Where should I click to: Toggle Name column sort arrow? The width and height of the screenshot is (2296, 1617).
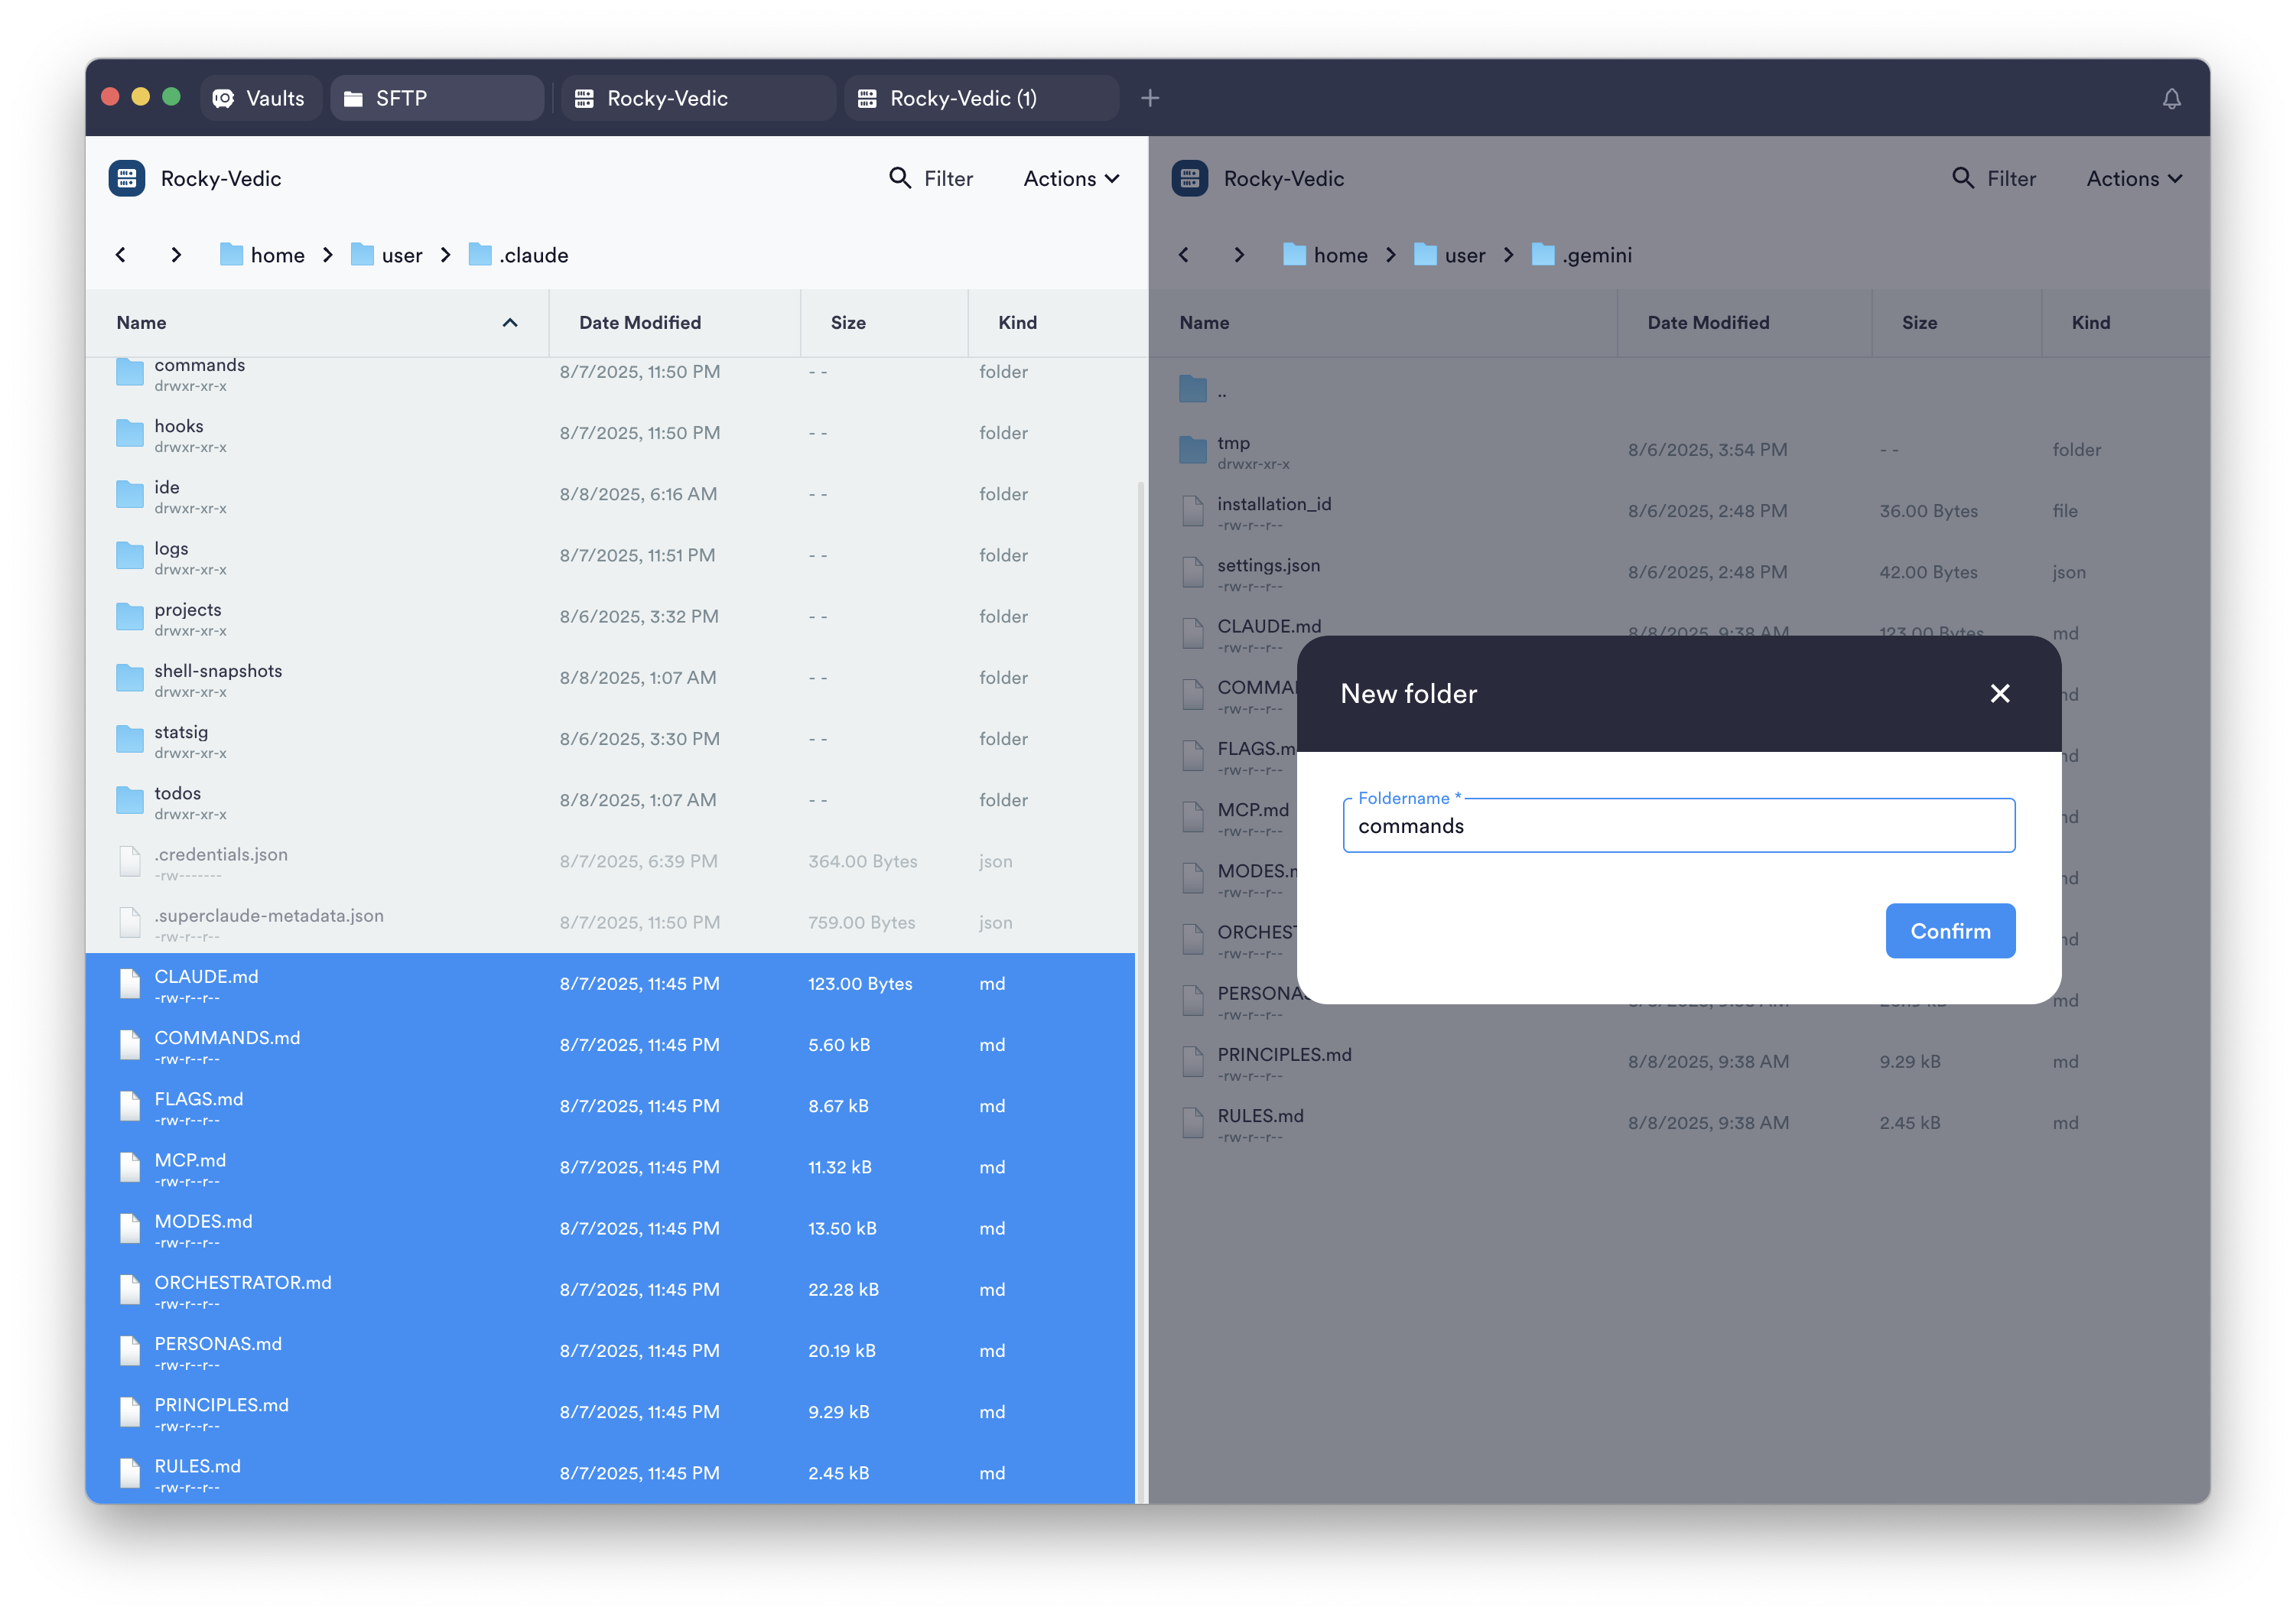(x=510, y=322)
